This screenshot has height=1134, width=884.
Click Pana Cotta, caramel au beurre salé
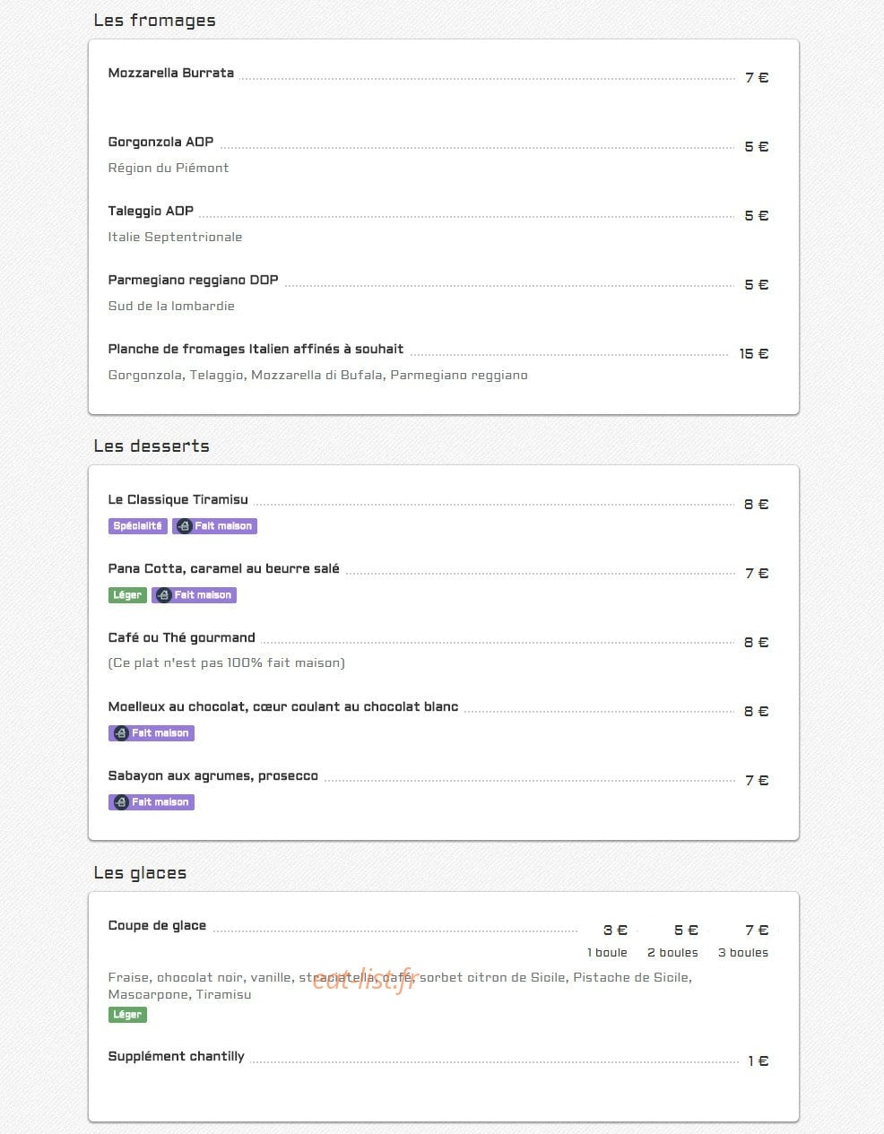tap(224, 568)
